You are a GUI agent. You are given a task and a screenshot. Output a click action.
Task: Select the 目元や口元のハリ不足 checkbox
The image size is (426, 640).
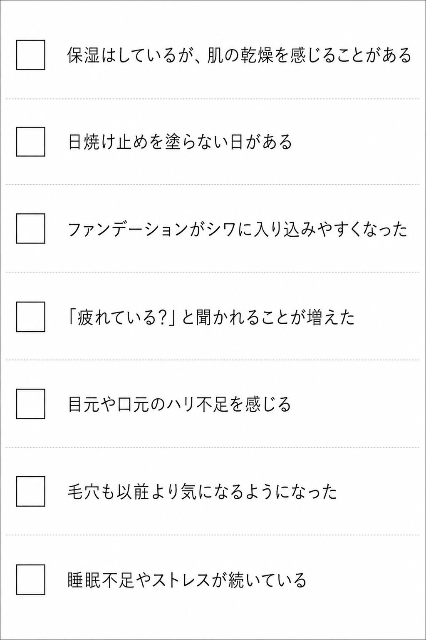30,404
